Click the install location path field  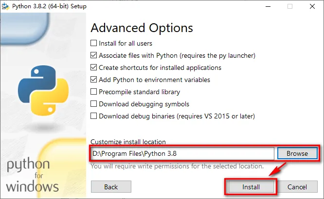[182, 154]
